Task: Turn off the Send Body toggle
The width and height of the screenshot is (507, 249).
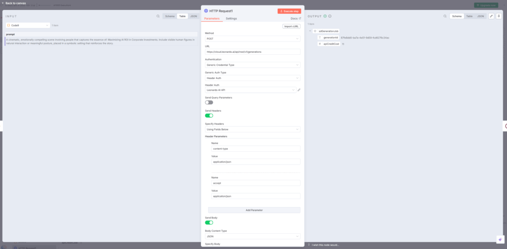Action: click(x=209, y=222)
